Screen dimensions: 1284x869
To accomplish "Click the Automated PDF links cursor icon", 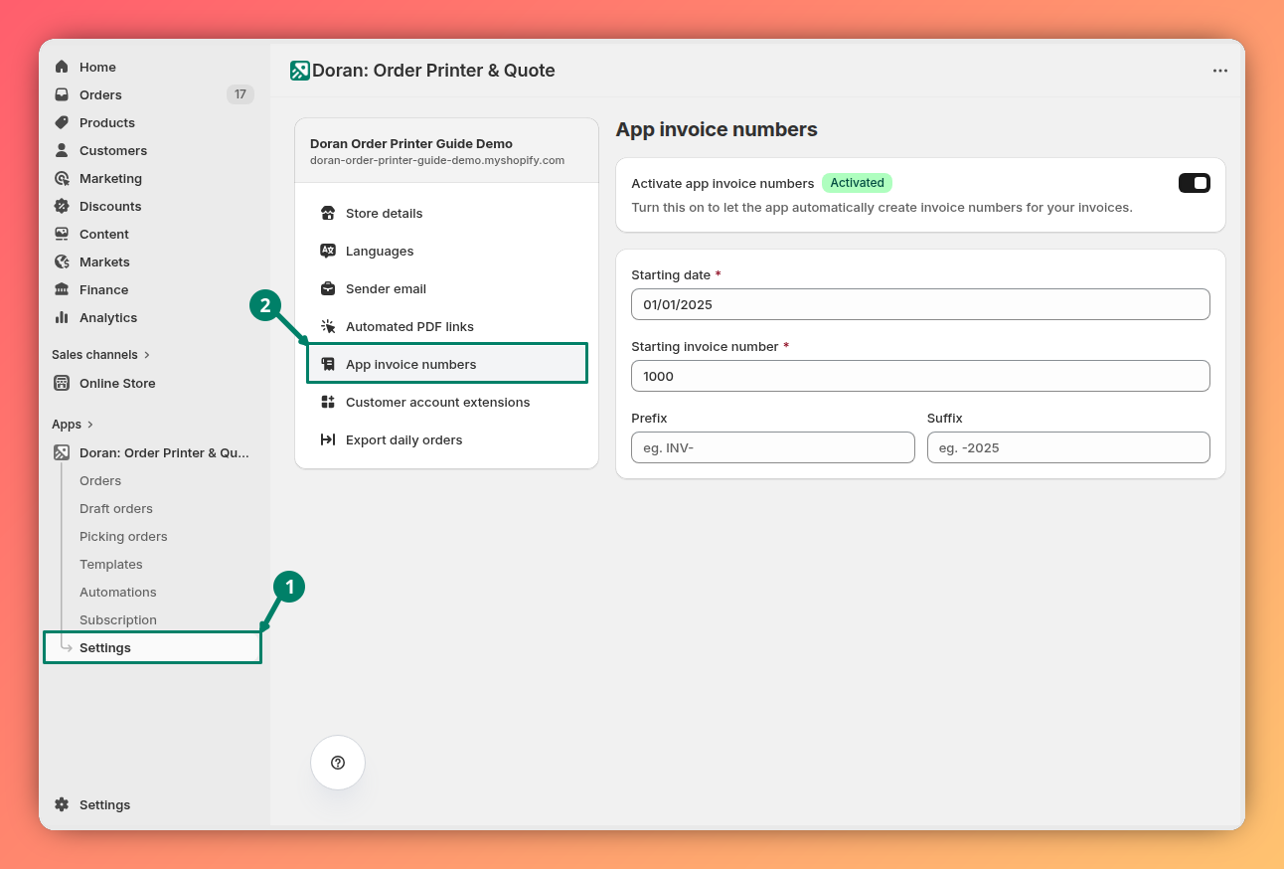I will 328,326.
